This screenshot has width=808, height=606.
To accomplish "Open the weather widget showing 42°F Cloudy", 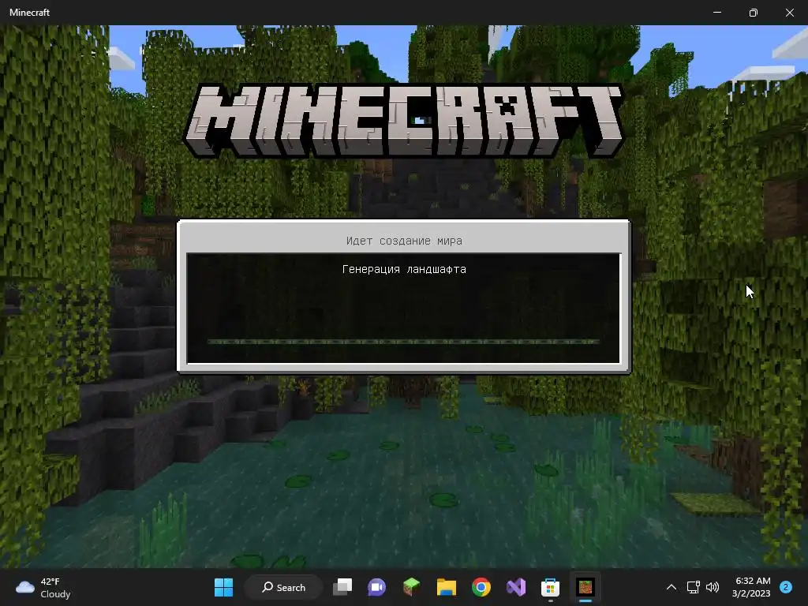I will [x=43, y=587].
